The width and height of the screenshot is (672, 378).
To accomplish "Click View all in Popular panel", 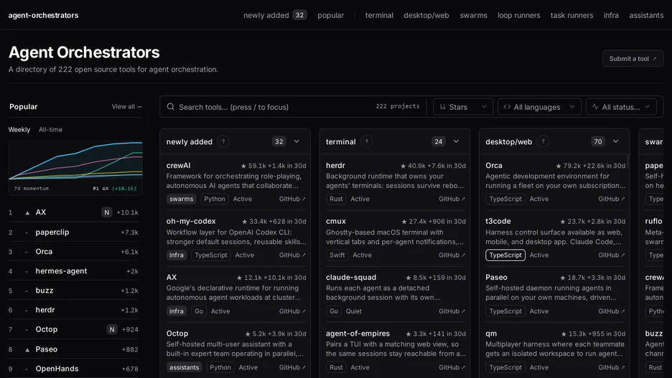I will pos(126,107).
